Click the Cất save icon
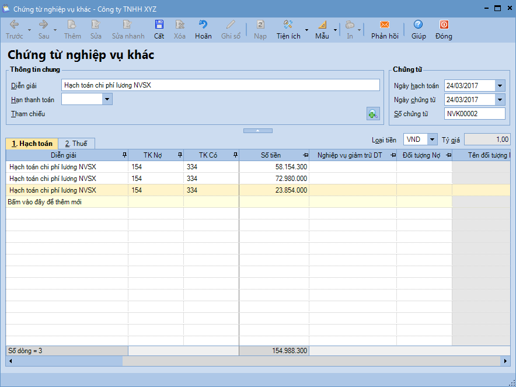 pos(159,25)
